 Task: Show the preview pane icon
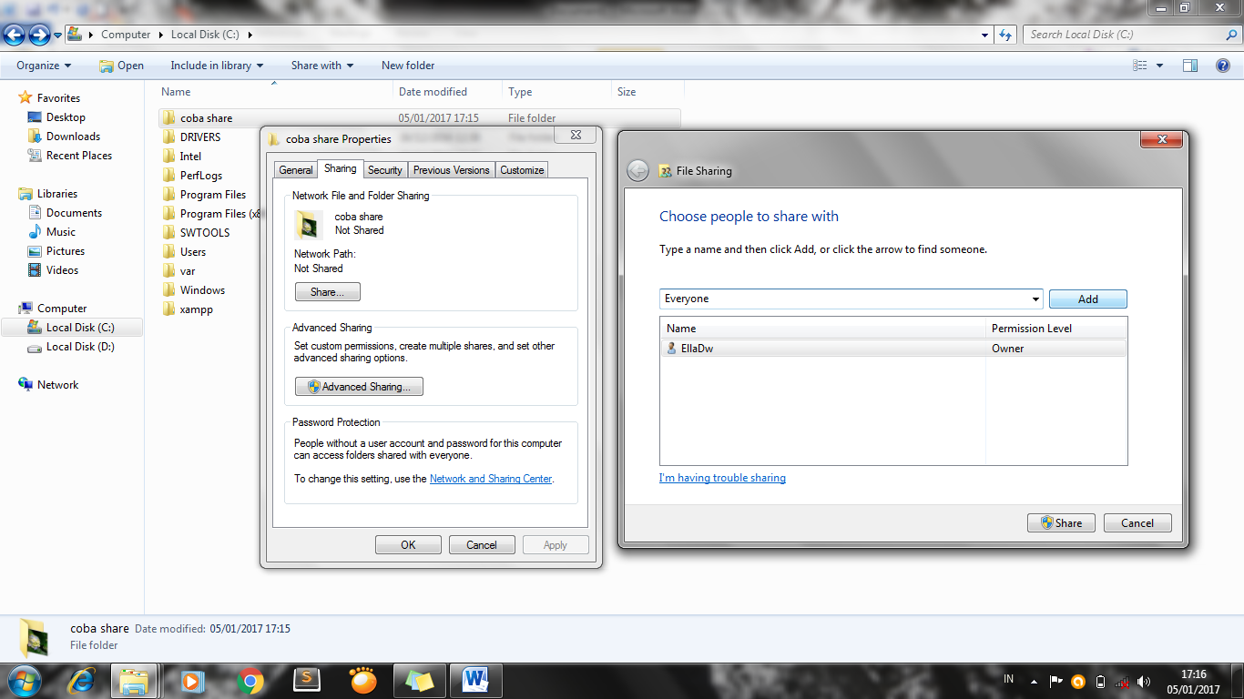pyautogui.click(x=1189, y=66)
